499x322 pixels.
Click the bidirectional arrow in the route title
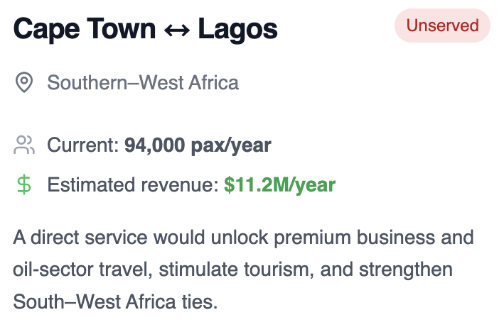point(177,30)
